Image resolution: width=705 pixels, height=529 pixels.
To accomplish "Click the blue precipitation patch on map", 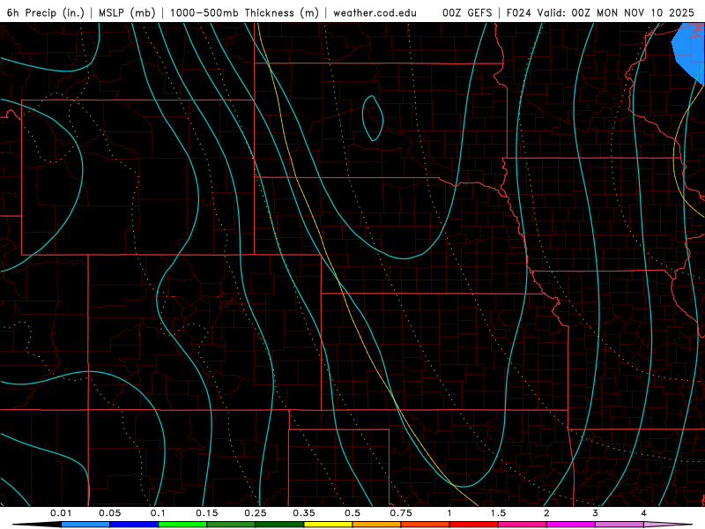I will (x=690, y=50).
